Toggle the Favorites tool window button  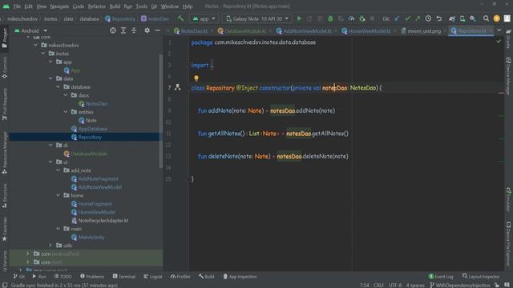pos(5,230)
